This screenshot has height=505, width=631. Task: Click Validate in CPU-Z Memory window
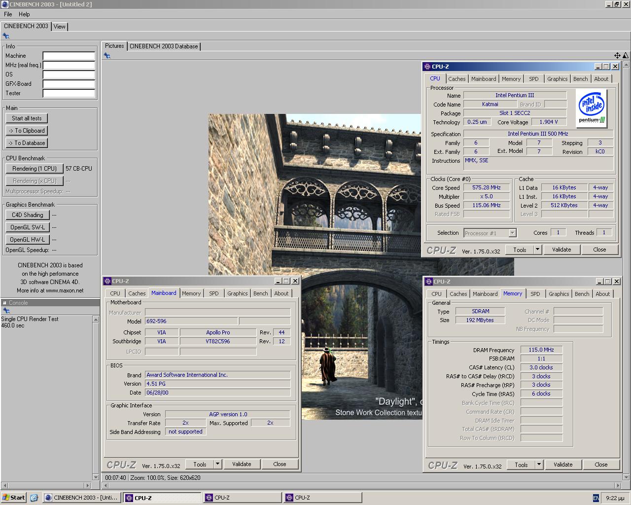coord(563,465)
